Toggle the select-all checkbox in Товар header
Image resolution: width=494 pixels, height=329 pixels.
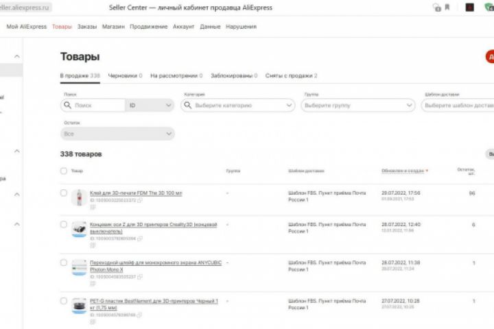(64, 171)
